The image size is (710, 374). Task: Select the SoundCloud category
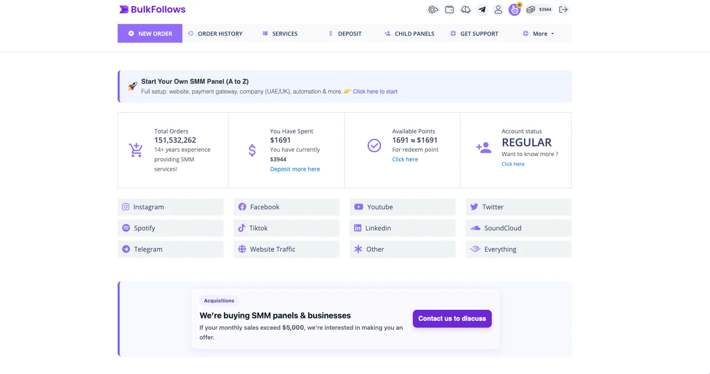pyautogui.click(x=518, y=228)
